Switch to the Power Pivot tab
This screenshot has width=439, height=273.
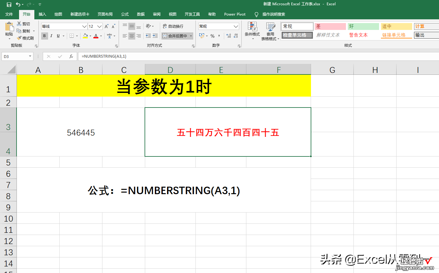click(235, 14)
